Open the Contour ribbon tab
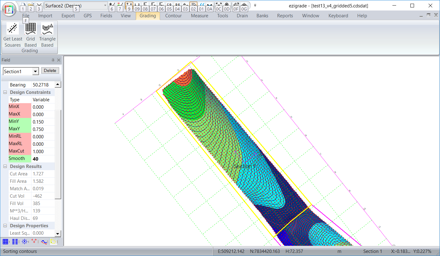440x256 pixels. click(173, 16)
